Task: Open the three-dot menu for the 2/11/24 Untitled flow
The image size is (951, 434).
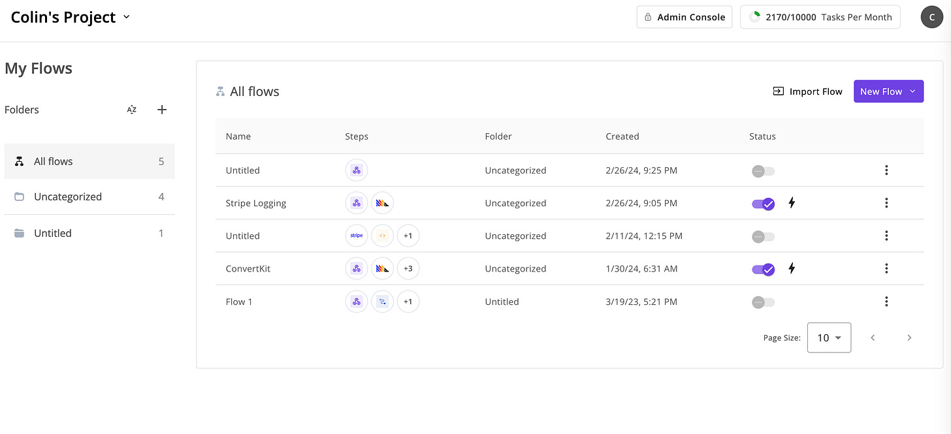Action: coord(886,236)
